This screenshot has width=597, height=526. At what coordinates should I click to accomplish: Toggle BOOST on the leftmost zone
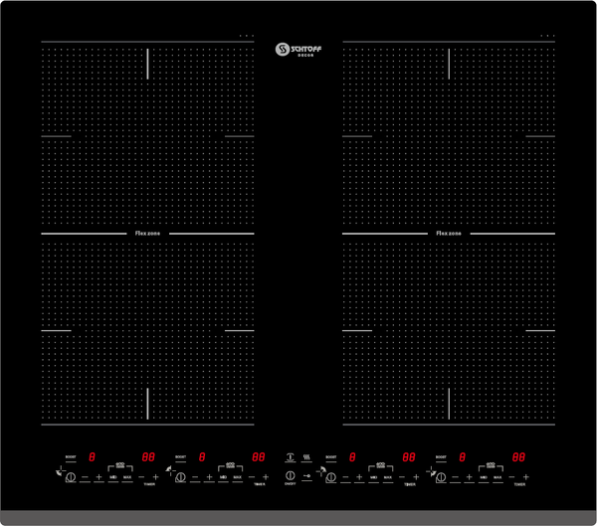pyautogui.click(x=71, y=458)
